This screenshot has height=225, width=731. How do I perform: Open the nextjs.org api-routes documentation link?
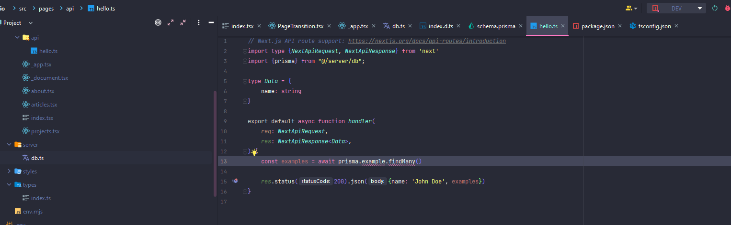pyautogui.click(x=427, y=41)
